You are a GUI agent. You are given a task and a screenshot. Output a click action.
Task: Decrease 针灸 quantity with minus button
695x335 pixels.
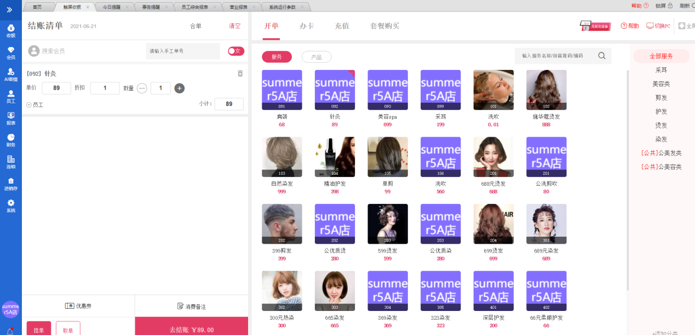pyautogui.click(x=142, y=88)
